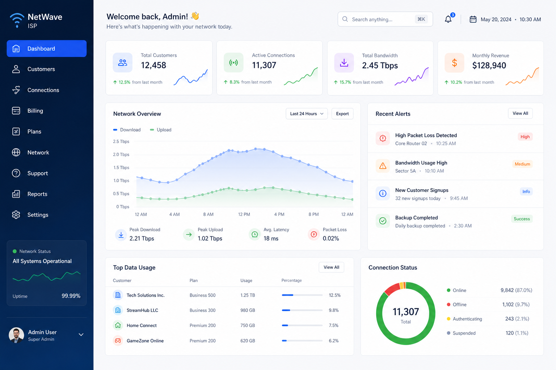This screenshot has width=556, height=370.
Task: Toggle Online in the connection status legend
Action: (x=456, y=290)
